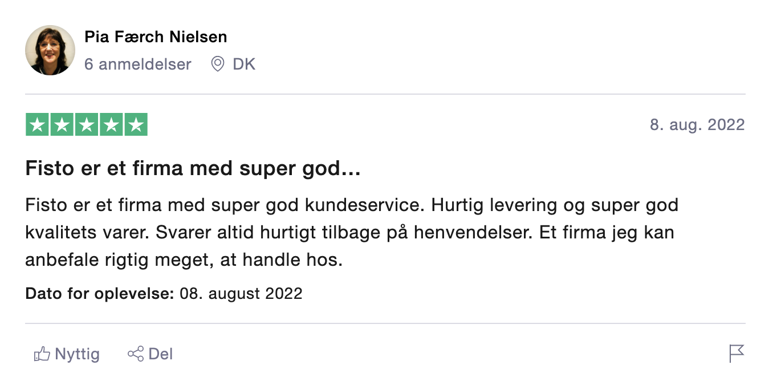
Task: Click the second green rating star
Action: click(x=62, y=125)
